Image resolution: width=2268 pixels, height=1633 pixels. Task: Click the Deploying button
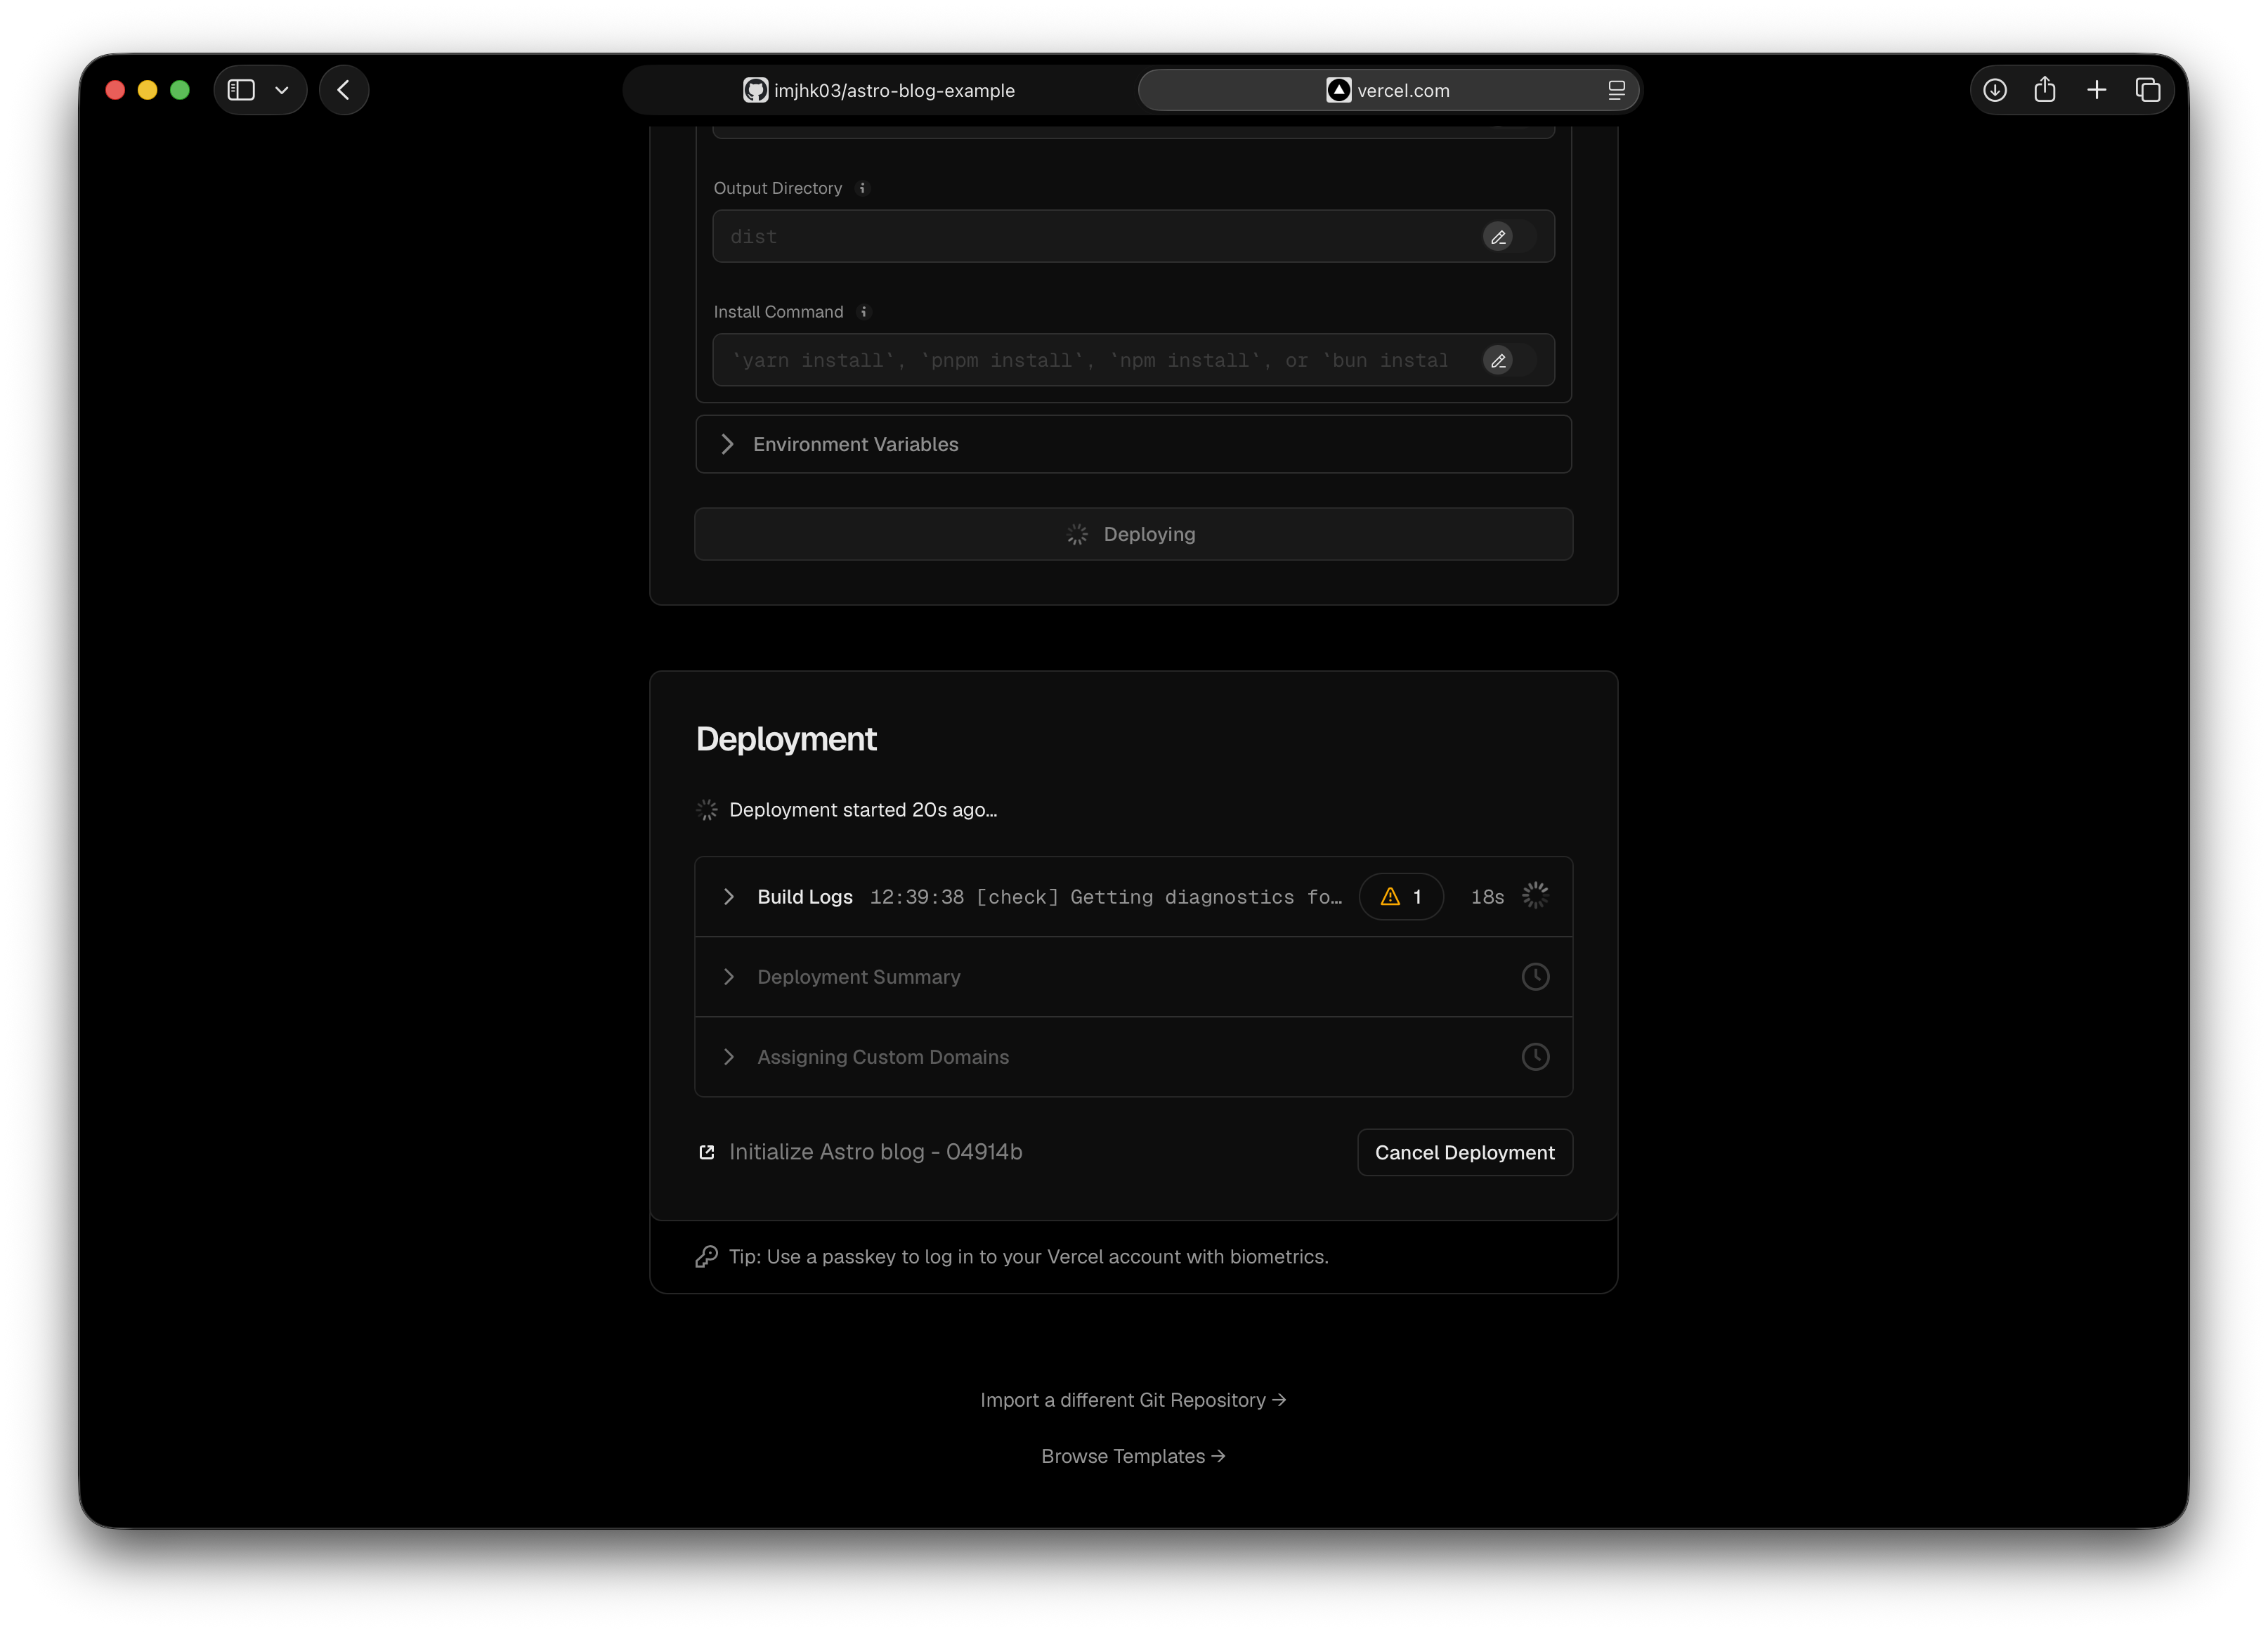[x=1133, y=534]
